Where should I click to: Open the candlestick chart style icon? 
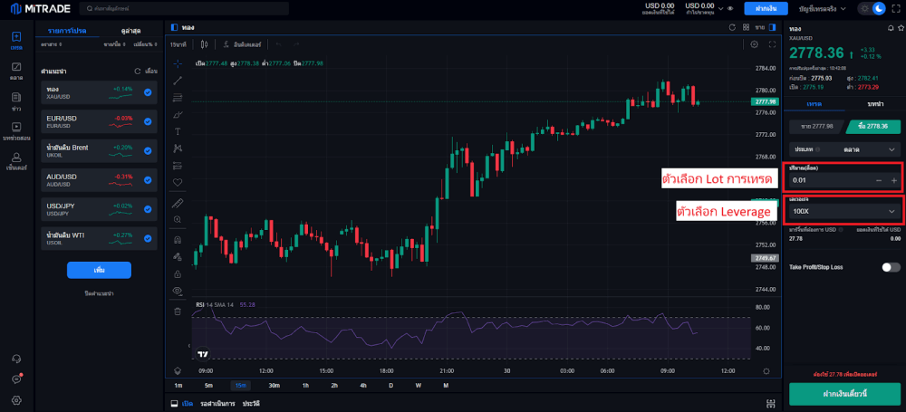205,43
